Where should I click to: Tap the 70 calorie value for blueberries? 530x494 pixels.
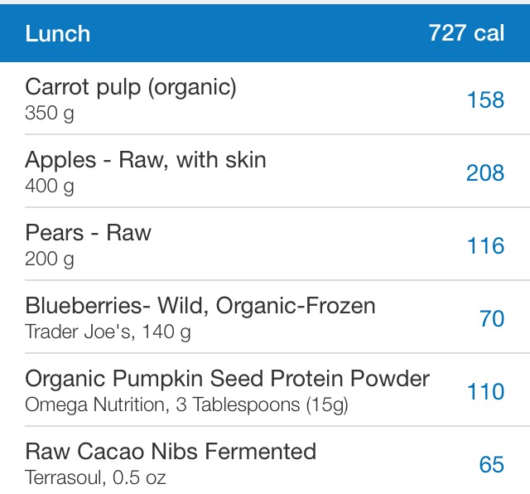492,319
